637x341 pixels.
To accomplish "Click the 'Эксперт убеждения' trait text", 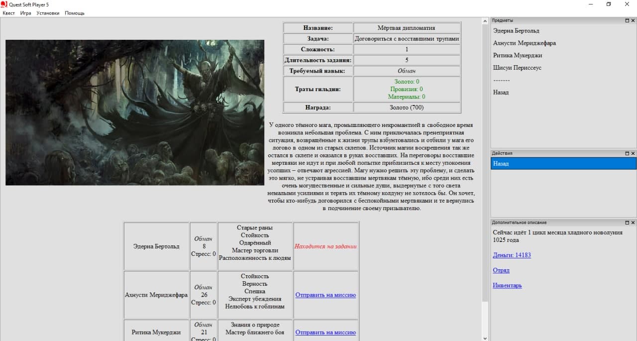I will click(255, 299).
